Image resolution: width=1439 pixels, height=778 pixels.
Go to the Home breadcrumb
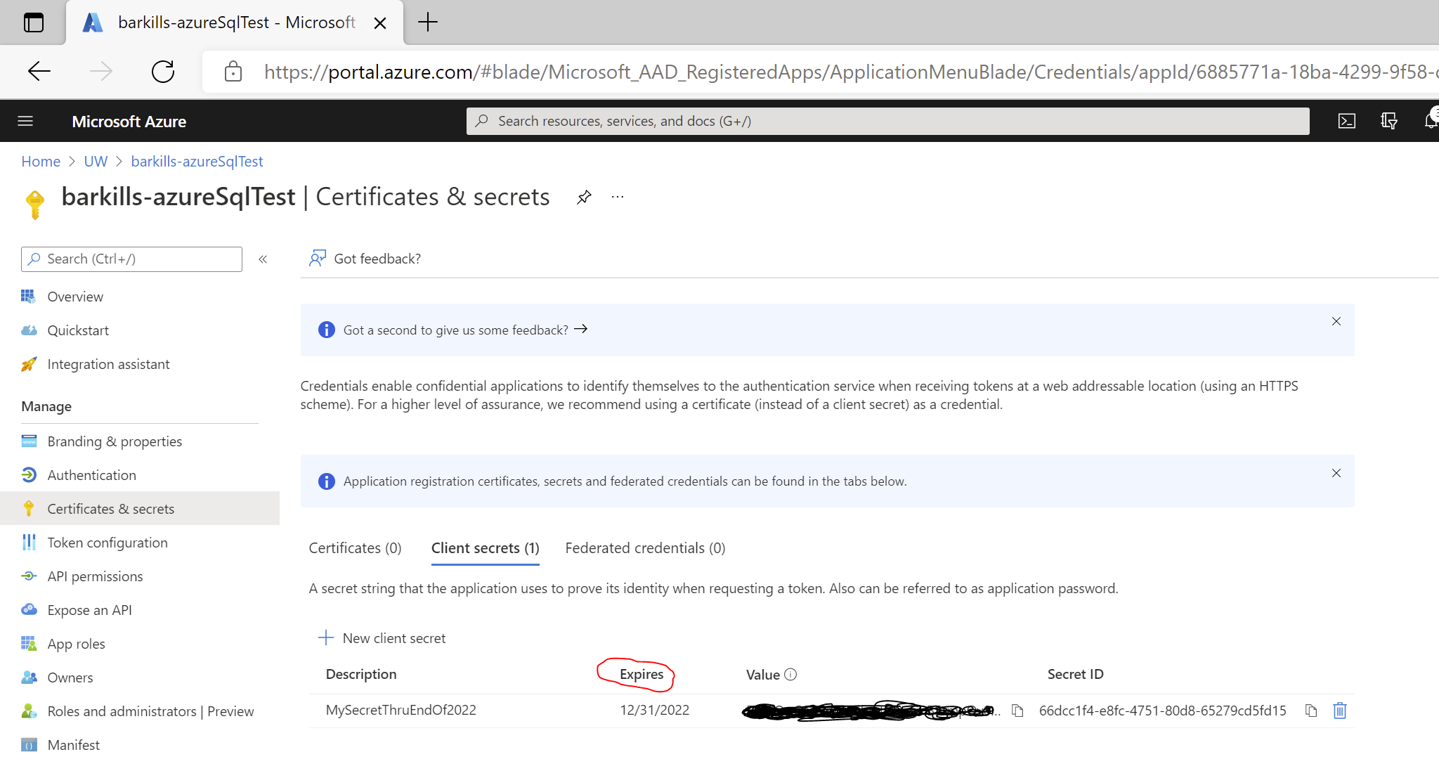click(41, 162)
